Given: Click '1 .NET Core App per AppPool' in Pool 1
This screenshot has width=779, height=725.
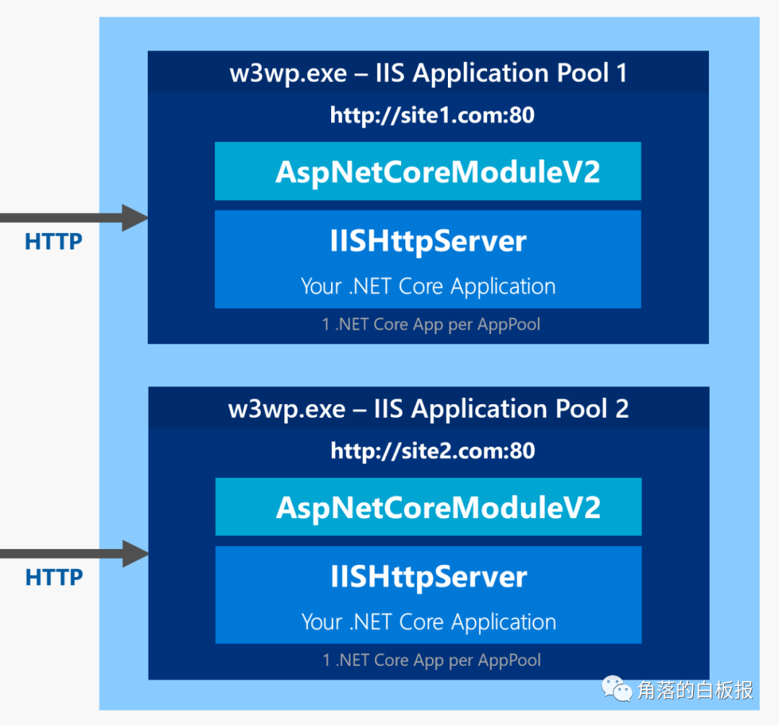Looking at the screenshot, I should tap(431, 325).
